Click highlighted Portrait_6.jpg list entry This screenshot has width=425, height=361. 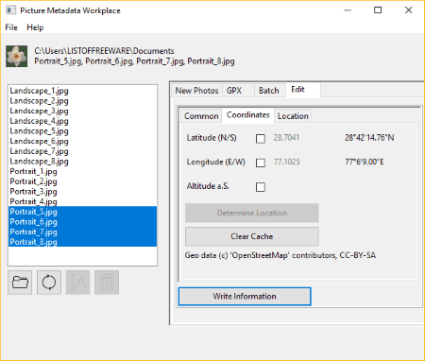click(82, 222)
